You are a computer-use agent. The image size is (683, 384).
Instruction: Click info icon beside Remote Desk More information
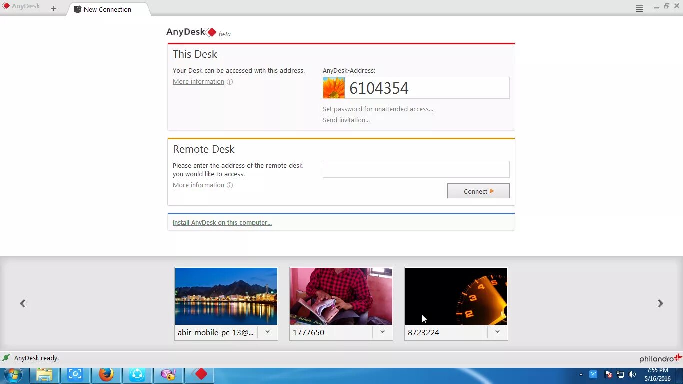coord(230,185)
